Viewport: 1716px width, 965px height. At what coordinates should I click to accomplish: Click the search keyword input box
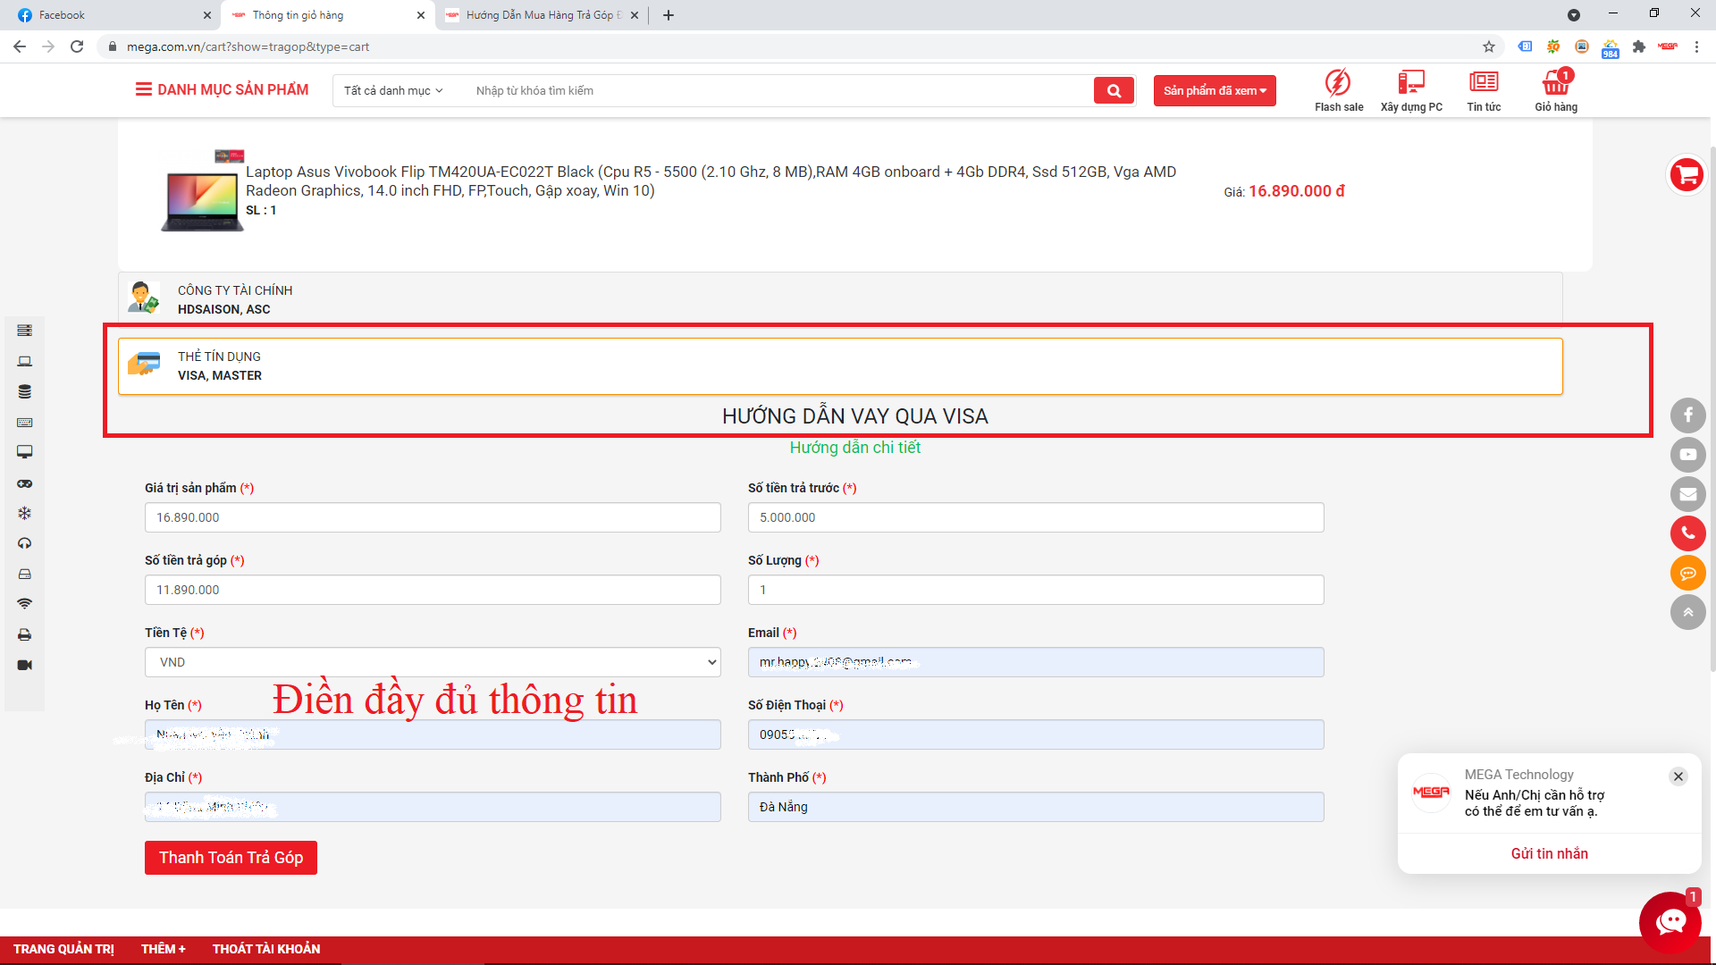click(x=778, y=90)
